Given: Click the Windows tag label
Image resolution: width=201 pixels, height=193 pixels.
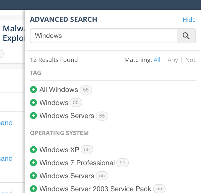Looking at the screenshot, I should coord(54,103).
